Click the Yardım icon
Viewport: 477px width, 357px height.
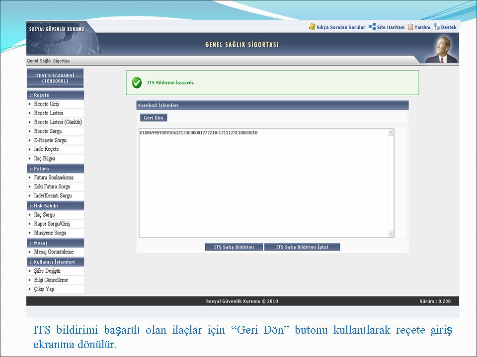[410, 27]
